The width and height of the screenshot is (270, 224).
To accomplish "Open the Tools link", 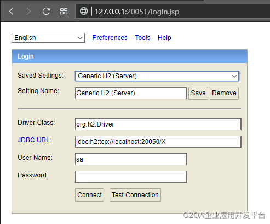I will tap(142, 38).
